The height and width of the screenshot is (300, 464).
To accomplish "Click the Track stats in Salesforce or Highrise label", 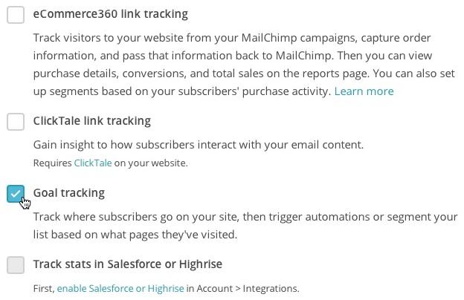I will coord(128,264).
